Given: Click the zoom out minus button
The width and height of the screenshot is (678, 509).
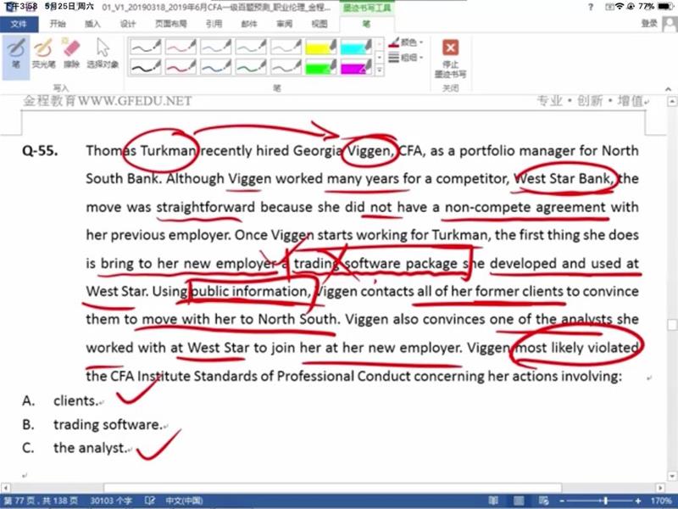Looking at the screenshot, I should (x=562, y=501).
